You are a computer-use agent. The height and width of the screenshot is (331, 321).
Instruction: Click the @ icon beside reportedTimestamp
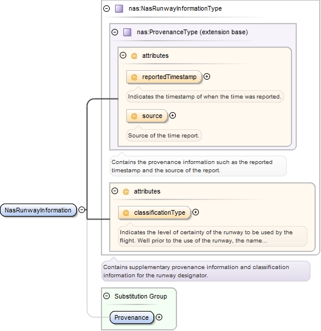134,77
